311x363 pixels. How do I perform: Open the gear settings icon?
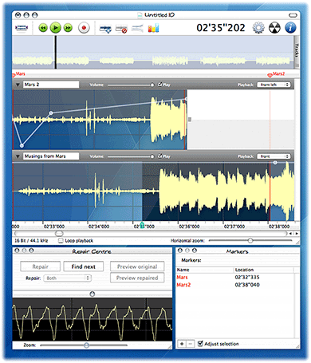tap(258, 28)
